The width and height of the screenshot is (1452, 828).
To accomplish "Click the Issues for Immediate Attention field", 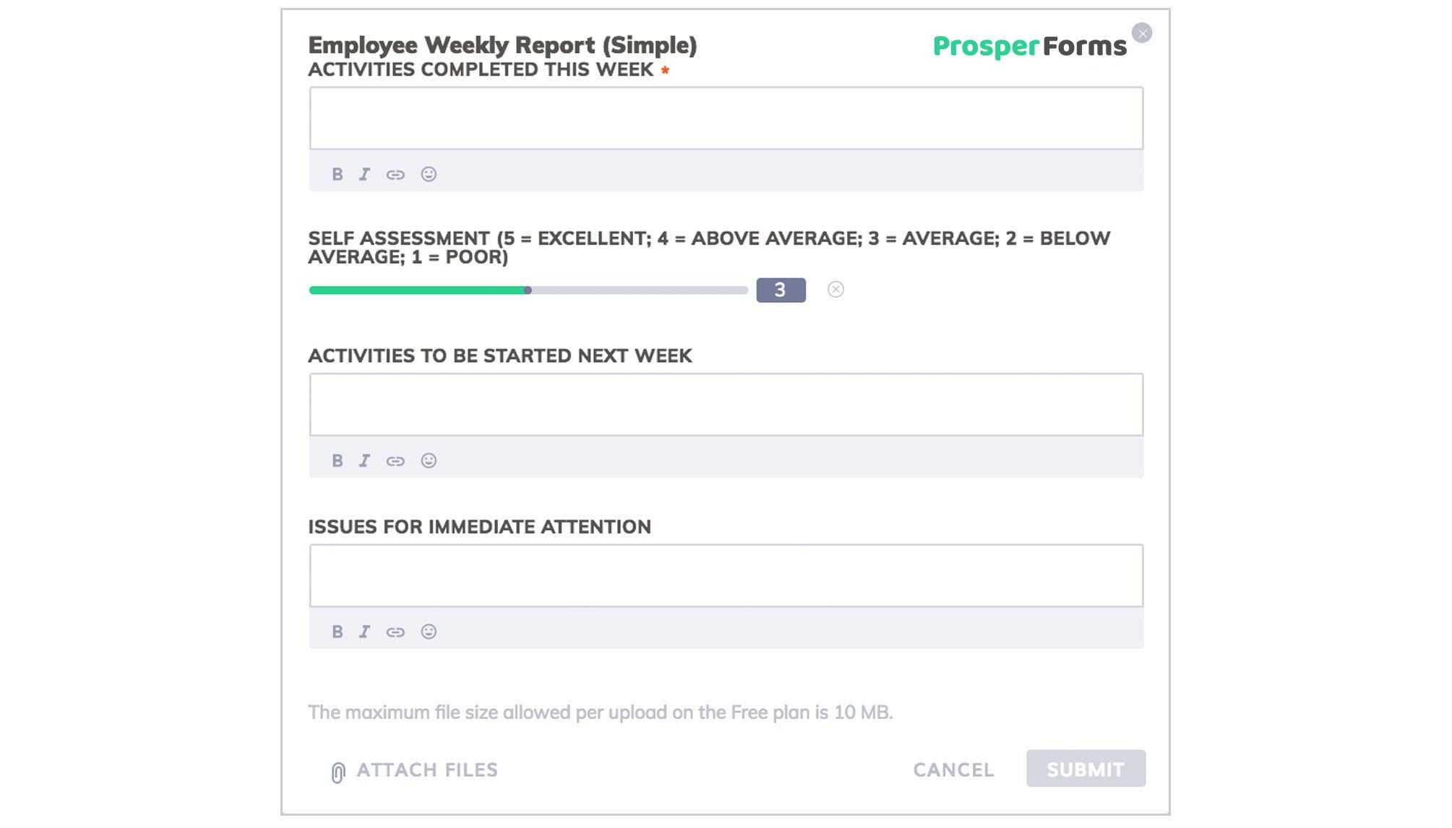I will click(x=726, y=574).
